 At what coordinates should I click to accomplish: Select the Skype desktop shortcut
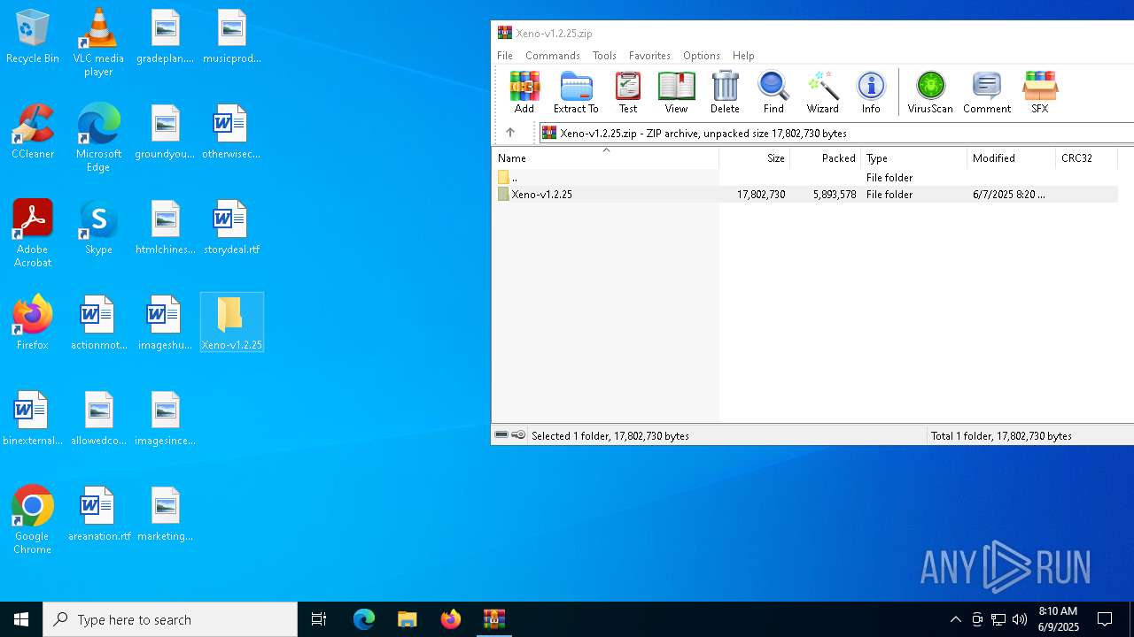coord(98,227)
